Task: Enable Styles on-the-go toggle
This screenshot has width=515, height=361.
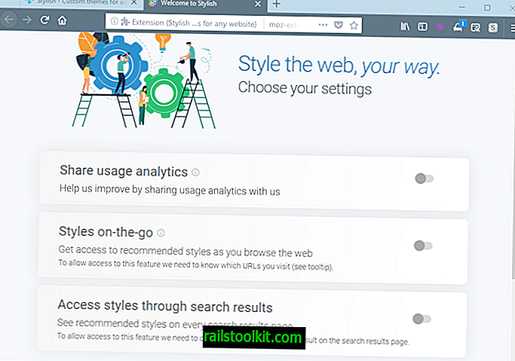Action: (423, 246)
